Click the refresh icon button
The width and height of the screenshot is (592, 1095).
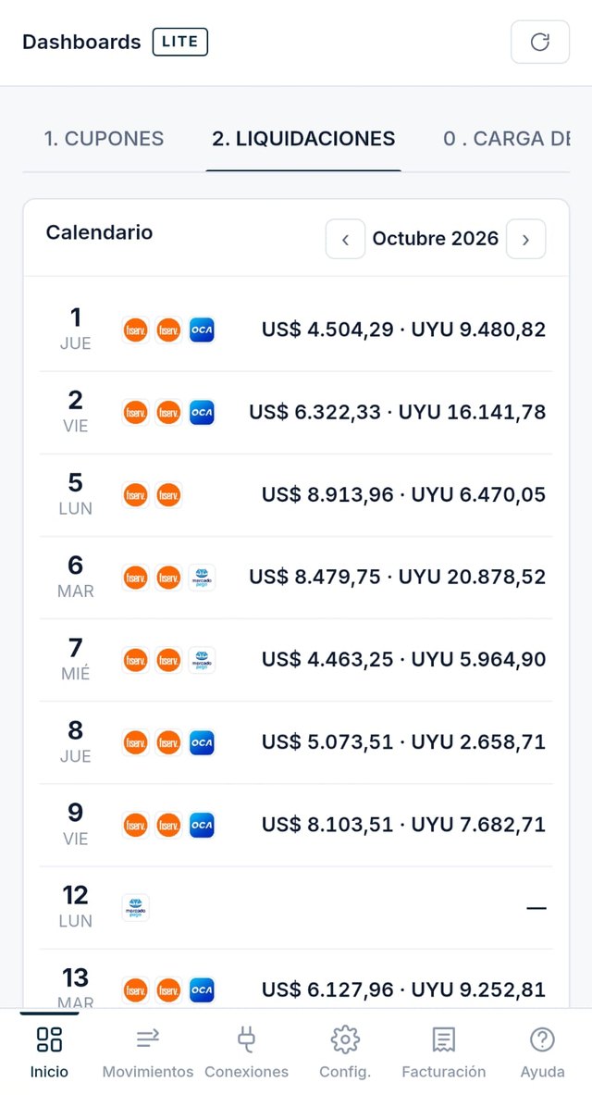click(539, 42)
